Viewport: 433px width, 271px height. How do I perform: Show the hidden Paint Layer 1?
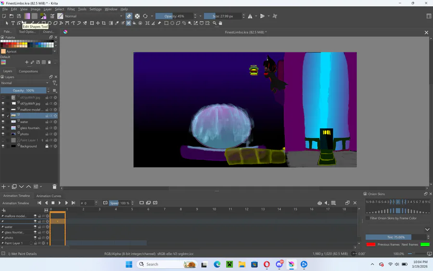point(3,140)
